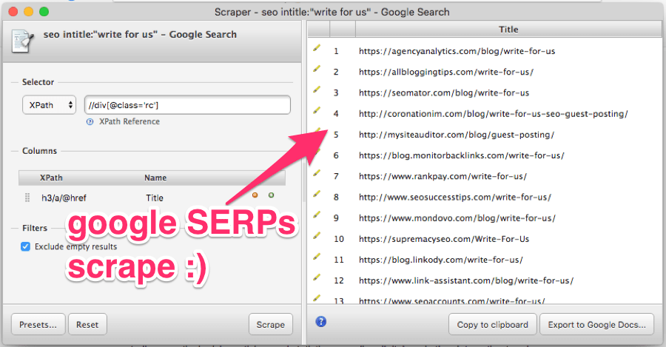Click the pencil icon for row 3

click(x=317, y=90)
